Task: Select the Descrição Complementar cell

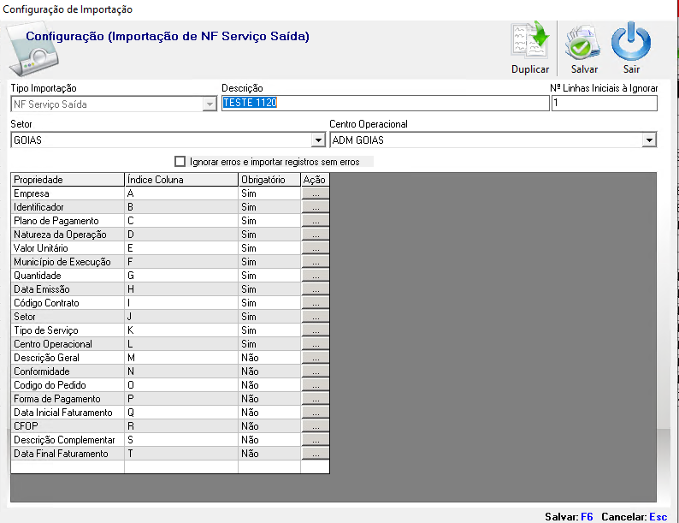Action: (68, 440)
